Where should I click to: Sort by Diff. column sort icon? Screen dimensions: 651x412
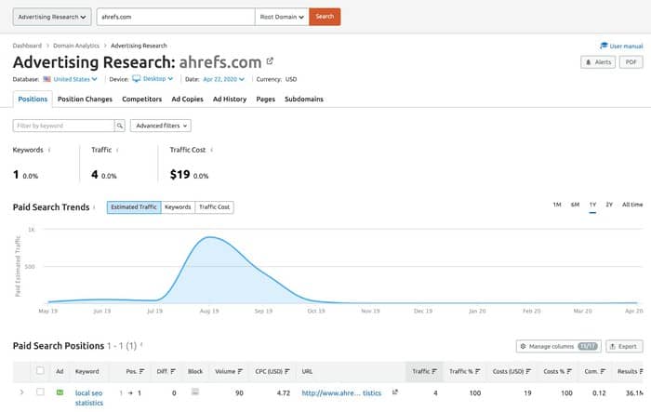173,371
